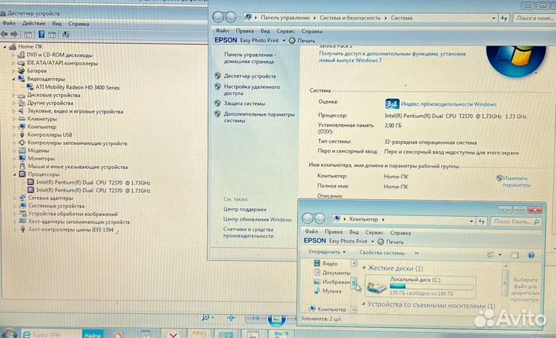
Task: Collapse the Видеоадаптеры node
Action: coord(13,79)
